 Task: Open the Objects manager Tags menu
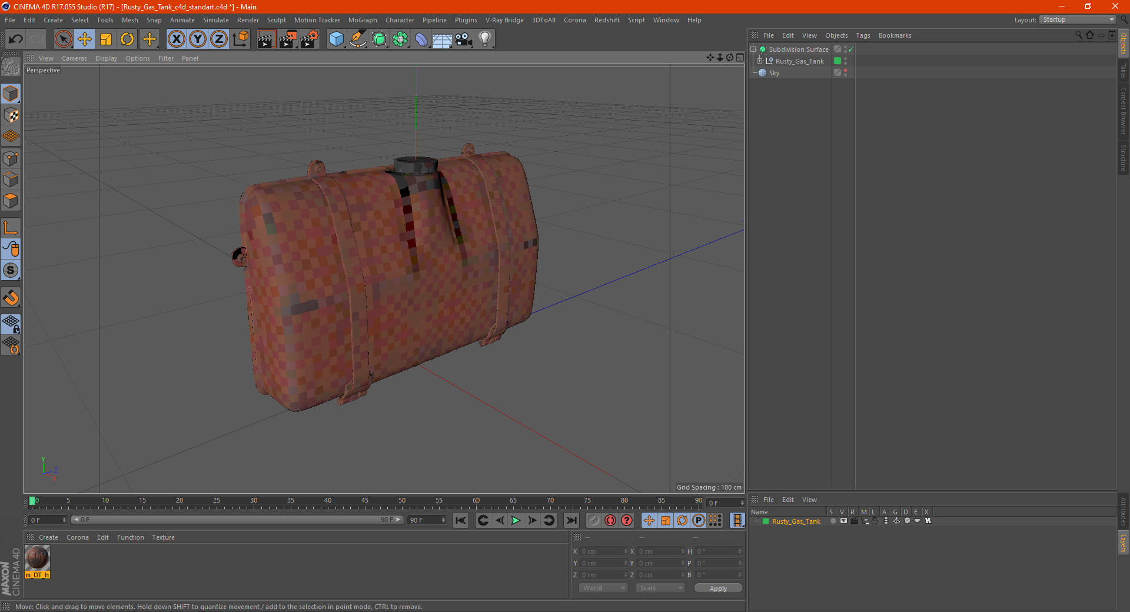click(863, 35)
